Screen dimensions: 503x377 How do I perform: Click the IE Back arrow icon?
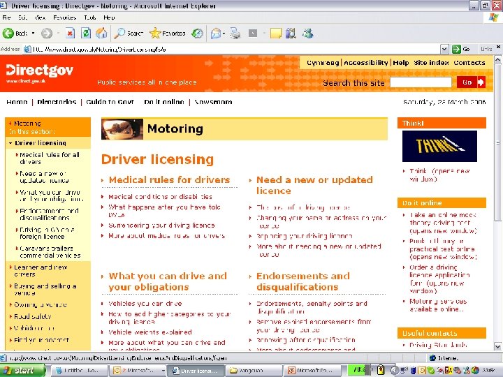(x=8, y=33)
